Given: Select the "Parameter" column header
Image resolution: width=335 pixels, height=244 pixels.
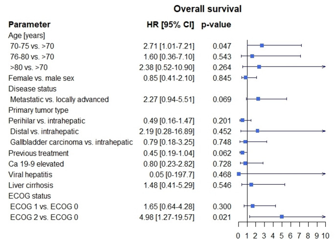Looking at the screenshot, I should point(29,24).
